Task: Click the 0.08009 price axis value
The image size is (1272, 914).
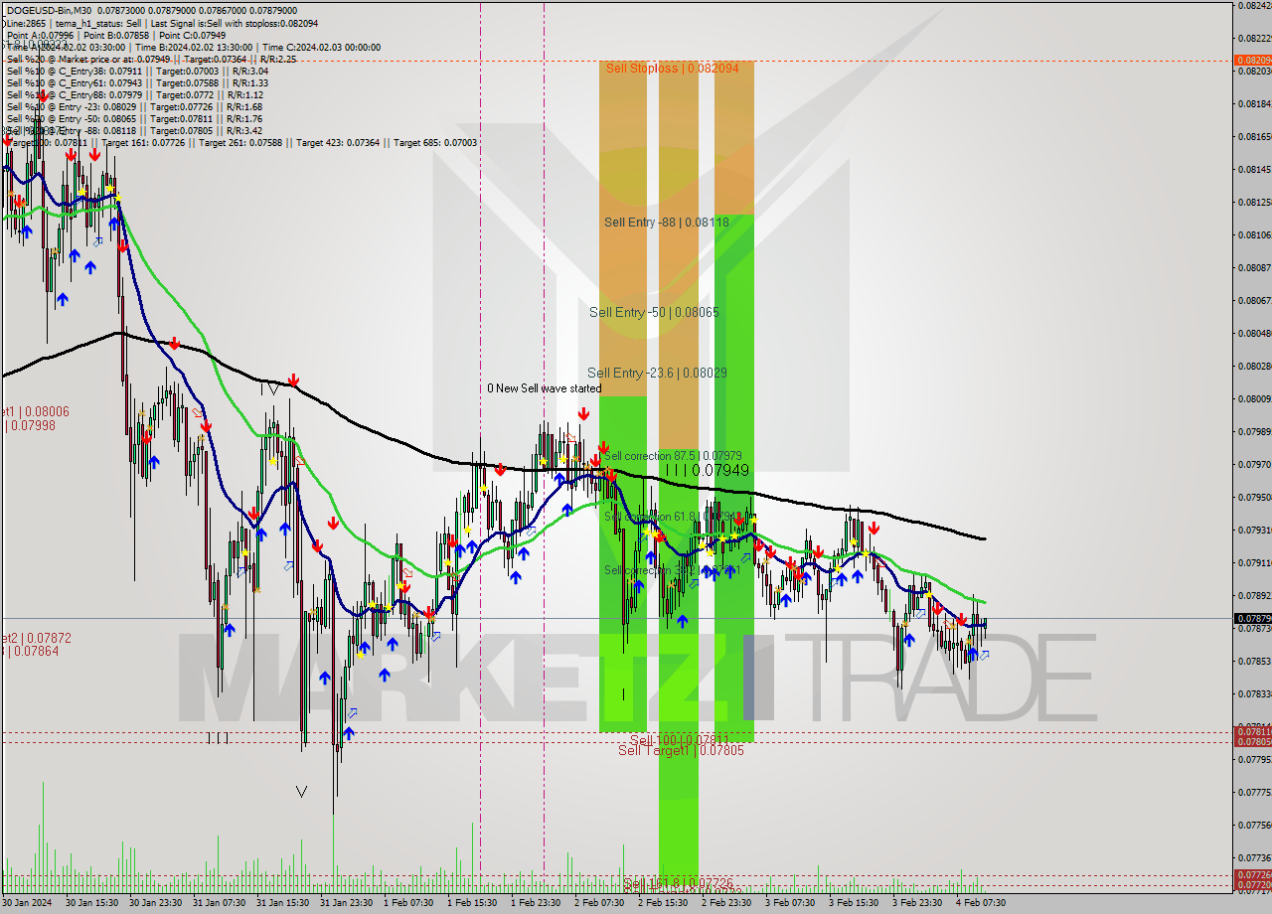Action: pyautogui.click(x=1254, y=398)
